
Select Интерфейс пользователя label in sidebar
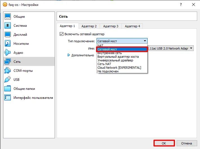33,98
